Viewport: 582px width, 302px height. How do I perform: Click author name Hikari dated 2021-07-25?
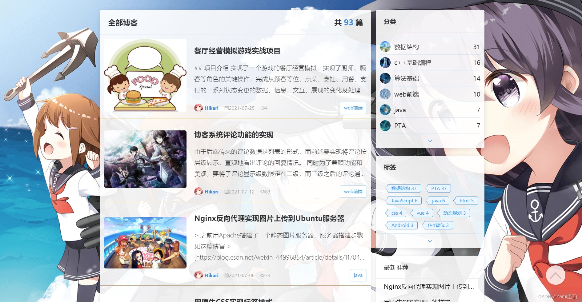pyautogui.click(x=211, y=108)
